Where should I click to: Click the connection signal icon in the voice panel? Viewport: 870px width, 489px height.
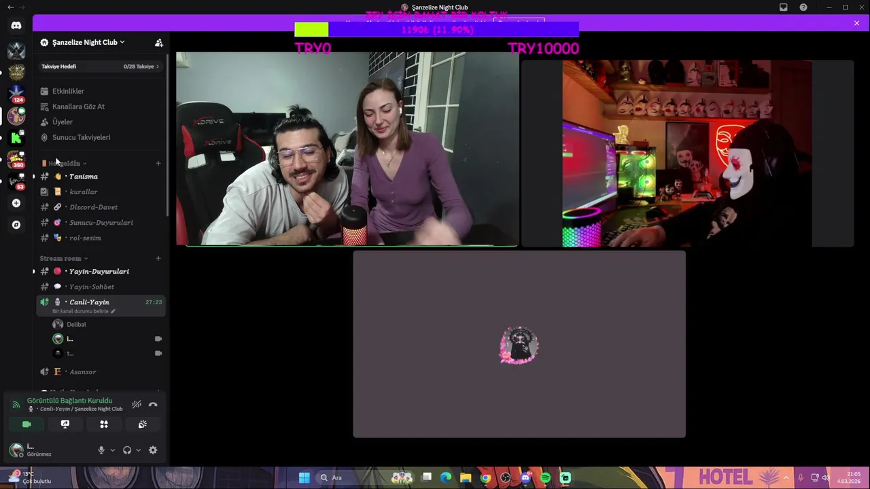click(16, 404)
